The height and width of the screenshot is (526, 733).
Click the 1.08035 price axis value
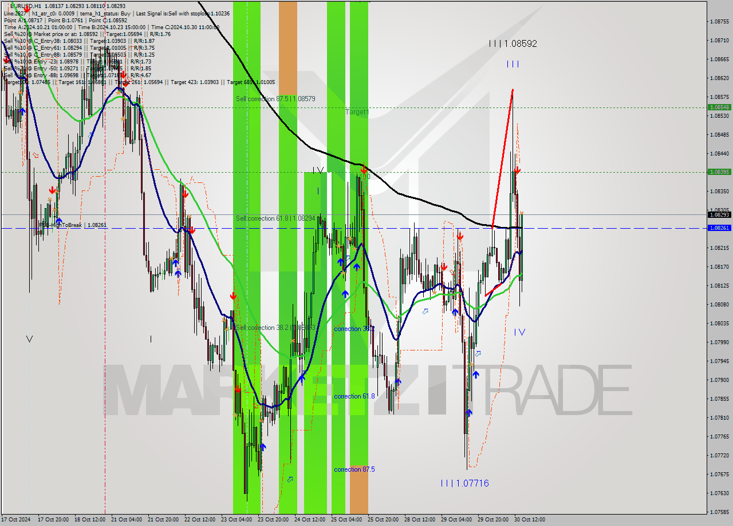coord(719,324)
